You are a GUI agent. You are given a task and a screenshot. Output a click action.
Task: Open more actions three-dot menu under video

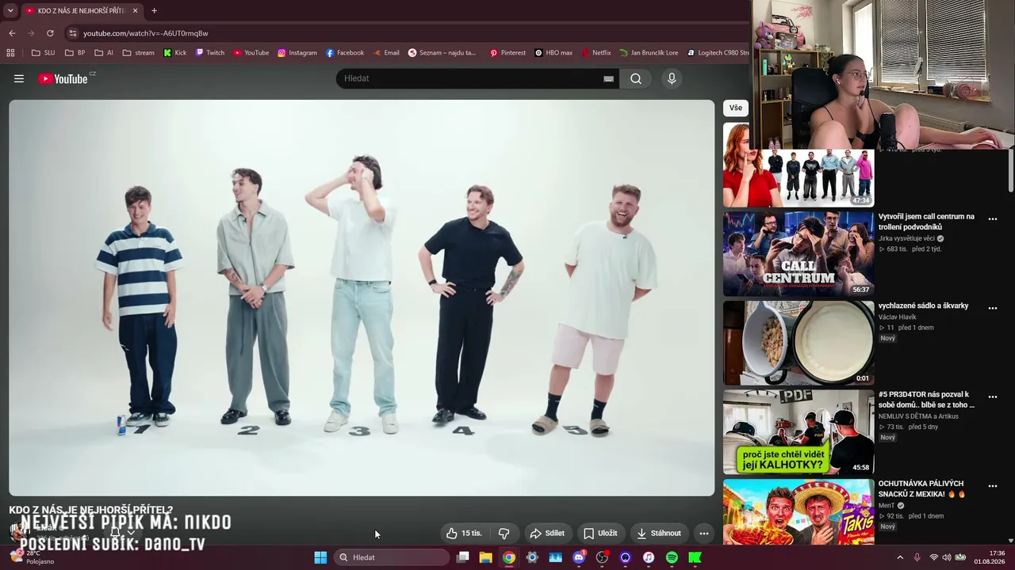tap(703, 533)
